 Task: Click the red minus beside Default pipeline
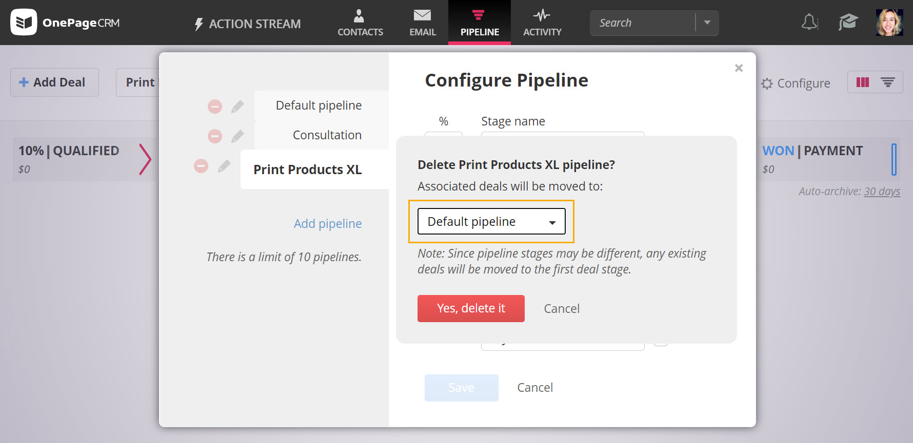pos(215,107)
